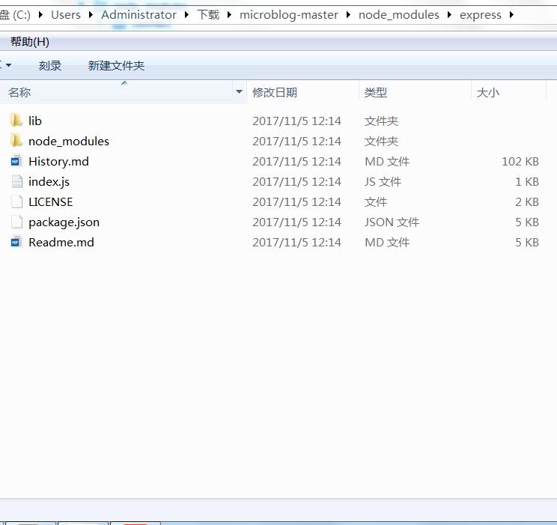Select the LICENSE file name
Viewport: 557px width, 525px height.
[50, 202]
